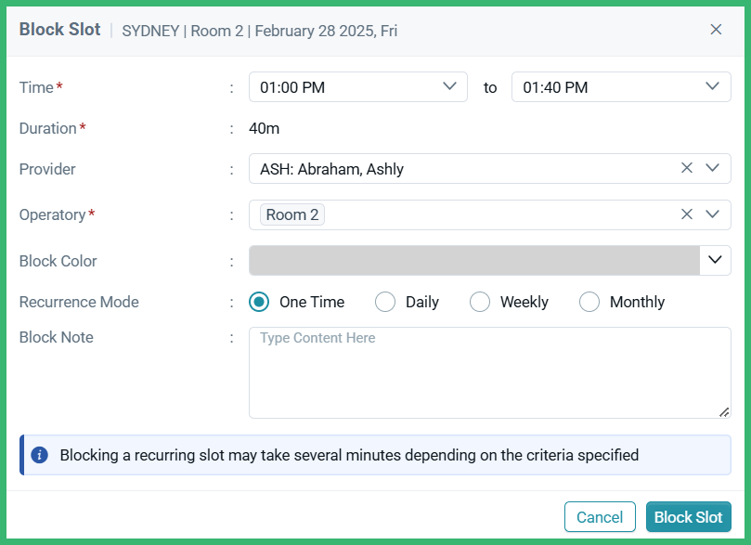Cancel the block slot creation

click(x=600, y=517)
